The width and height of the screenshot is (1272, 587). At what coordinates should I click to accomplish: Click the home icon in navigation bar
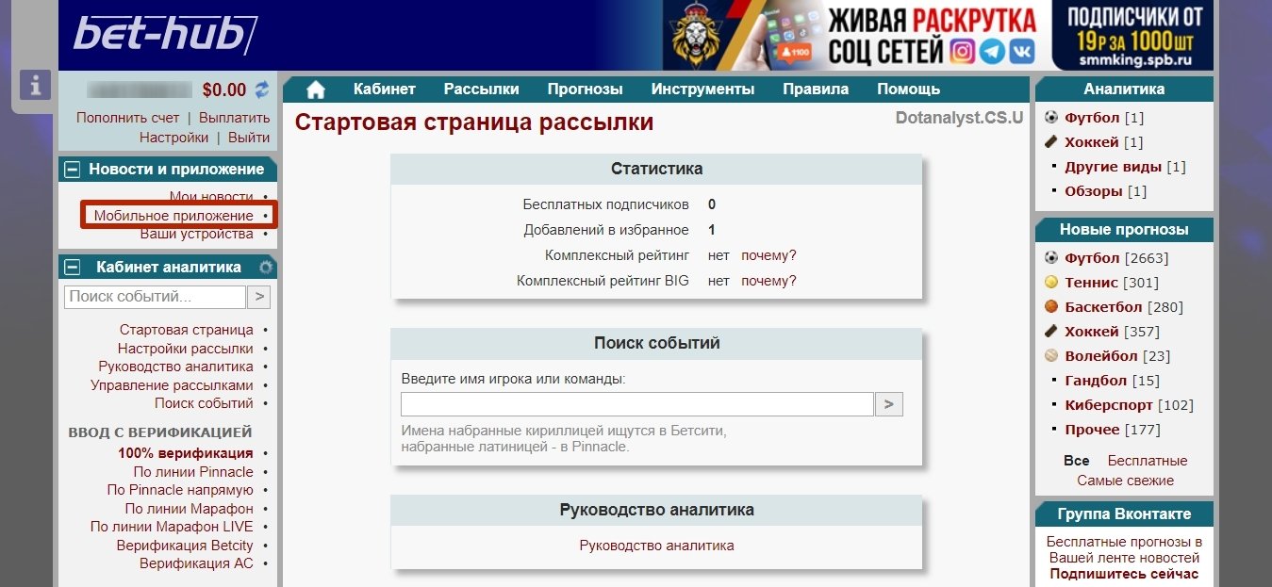(x=316, y=90)
